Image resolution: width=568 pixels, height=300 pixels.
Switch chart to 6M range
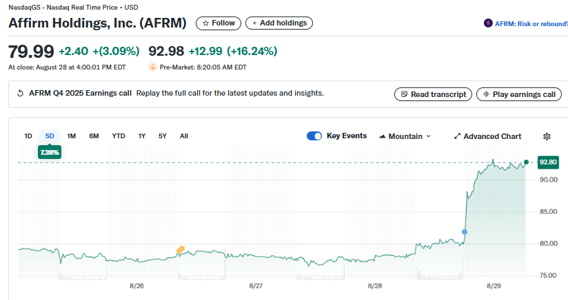[x=94, y=136]
